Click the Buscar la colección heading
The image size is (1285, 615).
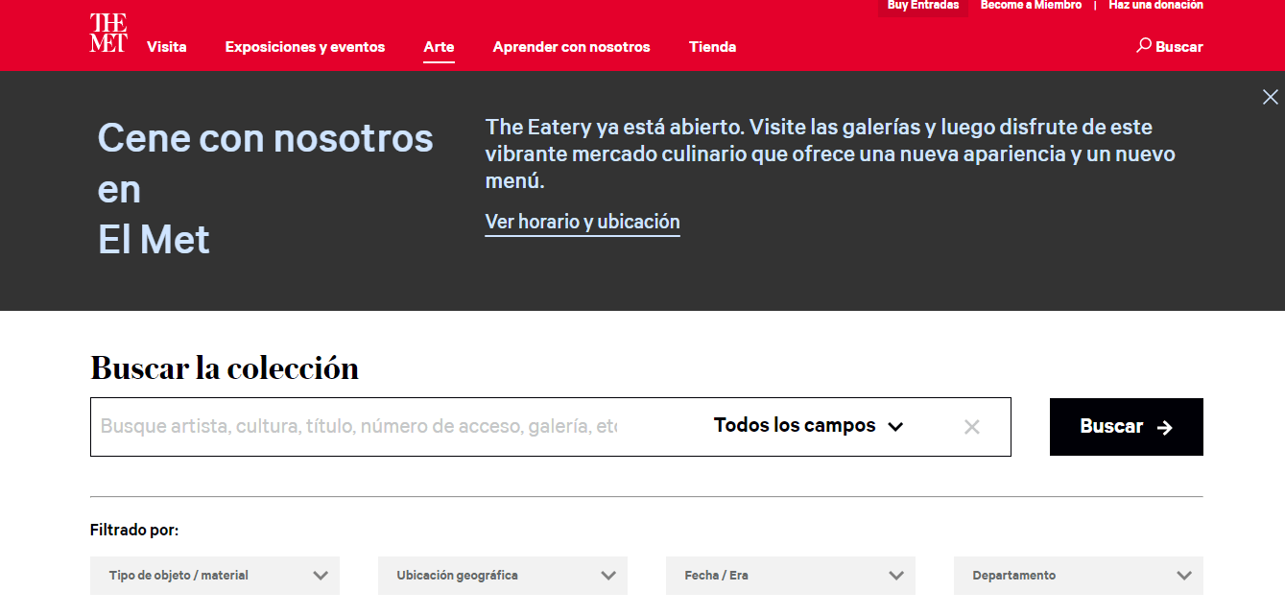click(x=225, y=367)
